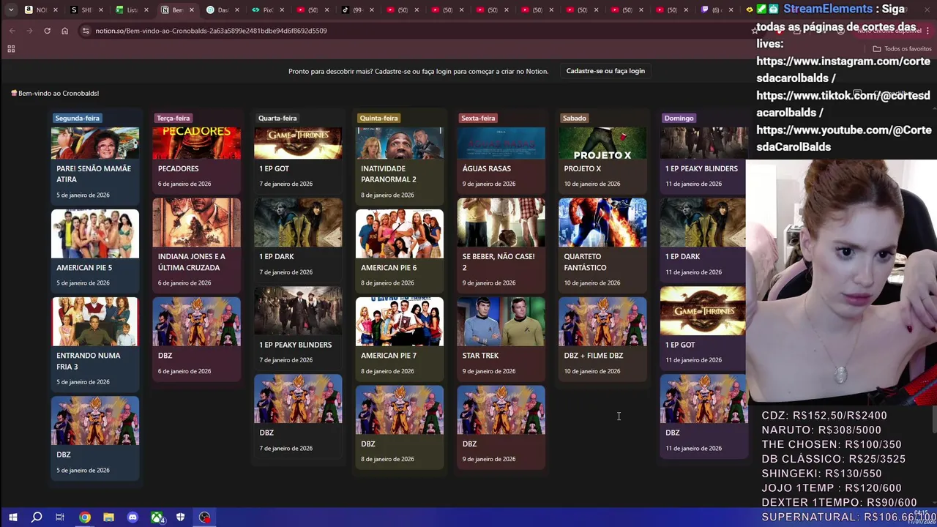The image size is (937, 527).
Task: Open the AMERICAN PIE 5 card
Action: (94, 251)
